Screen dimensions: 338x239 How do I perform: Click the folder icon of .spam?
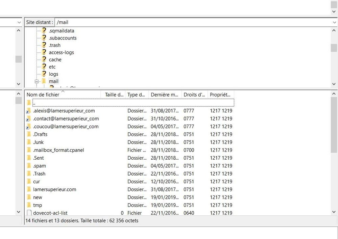29,166
